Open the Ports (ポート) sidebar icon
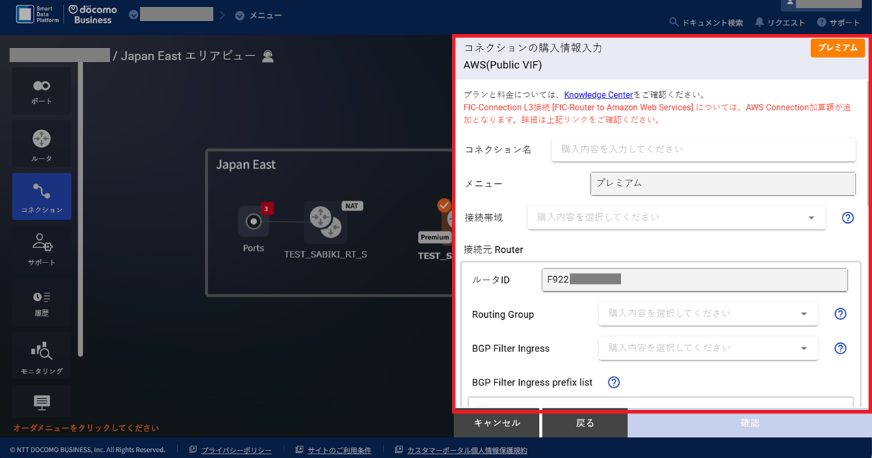 click(x=42, y=91)
